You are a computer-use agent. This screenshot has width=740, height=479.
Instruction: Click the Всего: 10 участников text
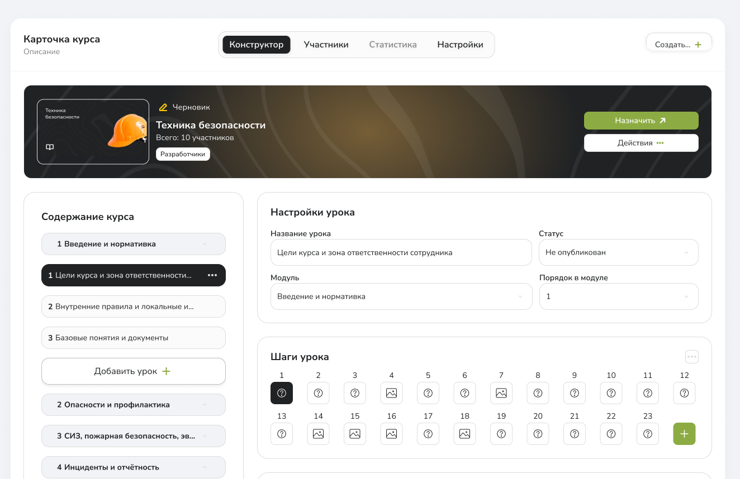point(195,137)
